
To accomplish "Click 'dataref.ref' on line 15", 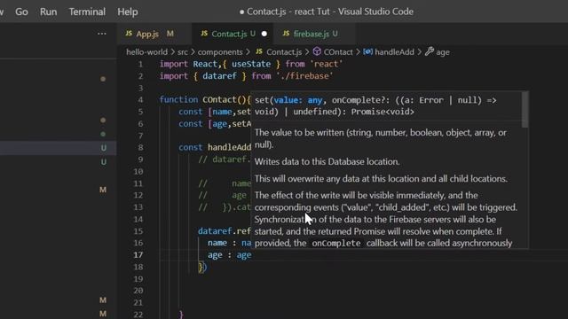I will (225, 230).
